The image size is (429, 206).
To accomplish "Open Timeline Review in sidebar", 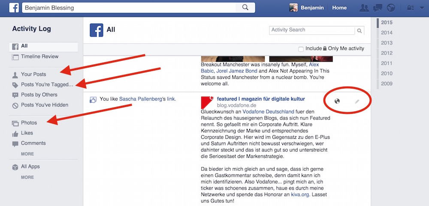I will pyautogui.click(x=39, y=57).
